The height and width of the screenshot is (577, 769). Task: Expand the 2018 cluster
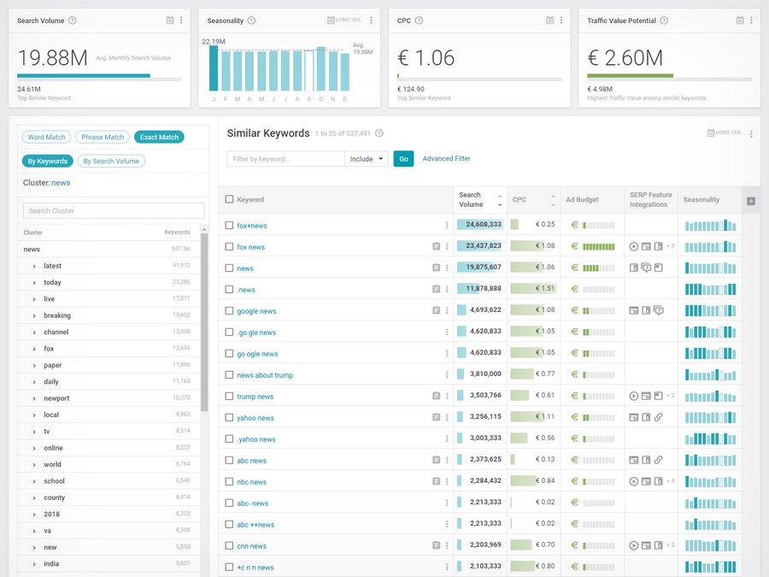(34, 515)
